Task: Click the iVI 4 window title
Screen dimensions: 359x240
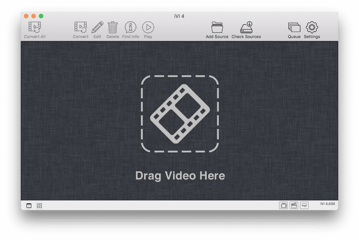Action: 179,16
